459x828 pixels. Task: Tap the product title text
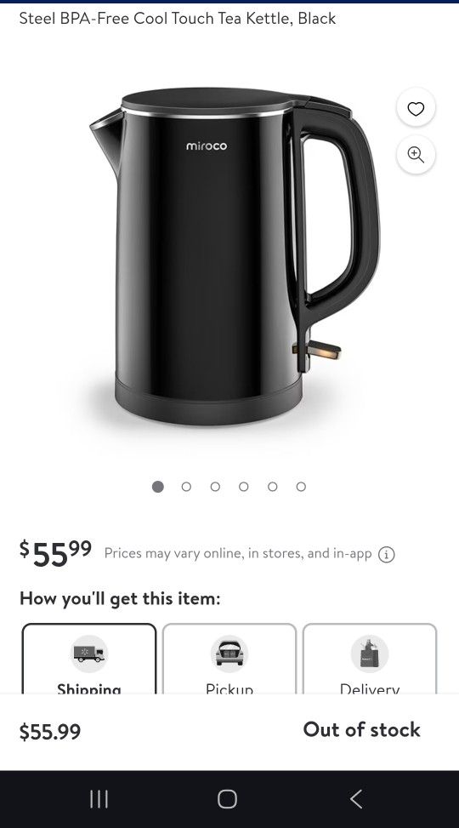pyautogui.click(x=178, y=19)
